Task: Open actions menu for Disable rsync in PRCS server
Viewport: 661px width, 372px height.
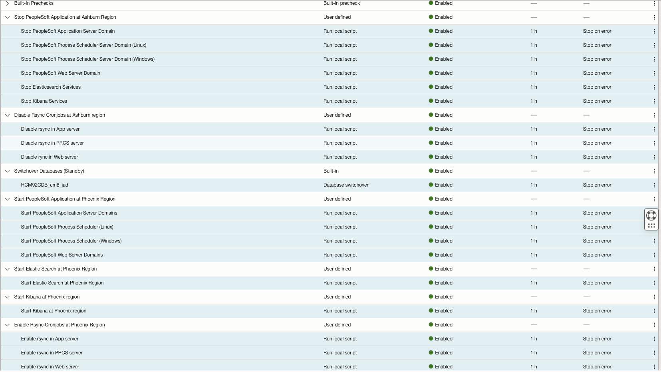Action: pyautogui.click(x=654, y=143)
